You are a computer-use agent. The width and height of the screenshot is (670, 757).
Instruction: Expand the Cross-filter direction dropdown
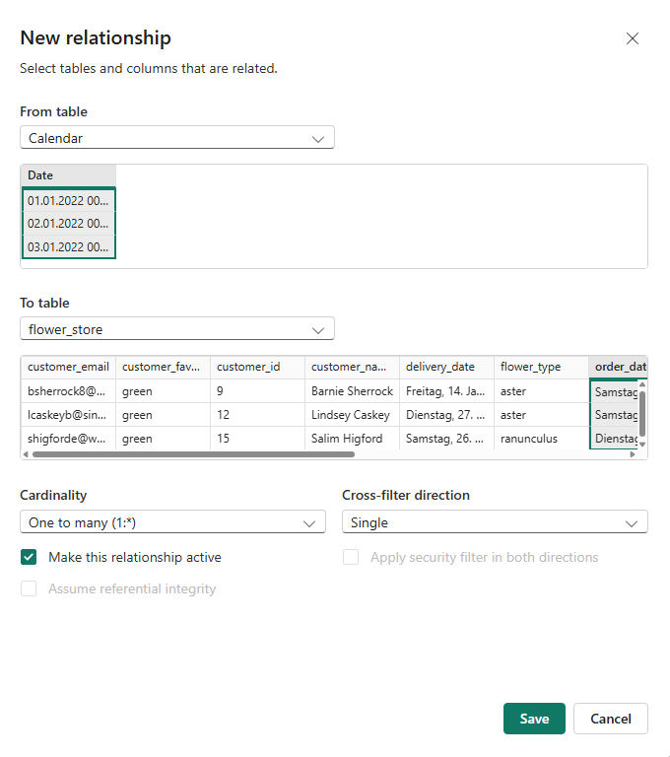495,522
